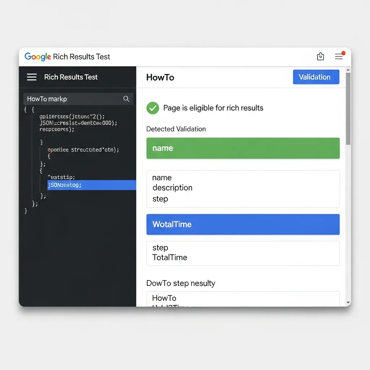Click the vertical scrollbar thumb
This screenshot has width=370, height=370.
pos(348,108)
